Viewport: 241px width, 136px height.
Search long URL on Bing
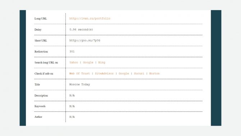[102, 62]
